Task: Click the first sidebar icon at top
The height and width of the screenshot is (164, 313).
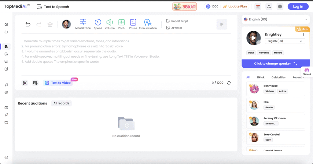Action: pos(6,25)
